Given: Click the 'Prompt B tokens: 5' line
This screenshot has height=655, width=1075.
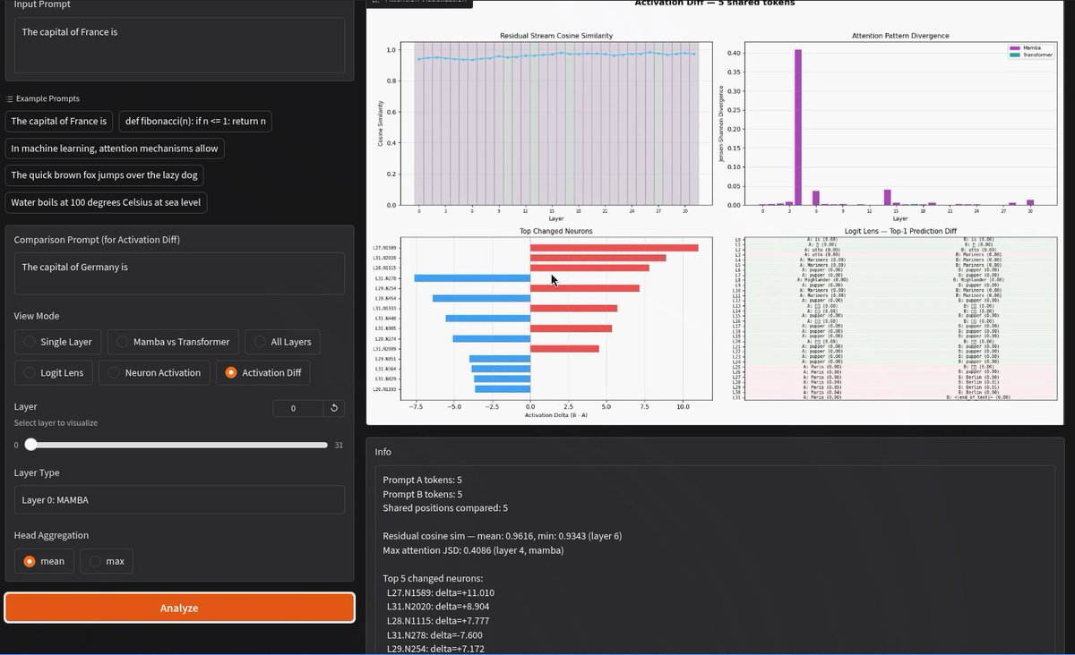Looking at the screenshot, I should tap(422, 494).
